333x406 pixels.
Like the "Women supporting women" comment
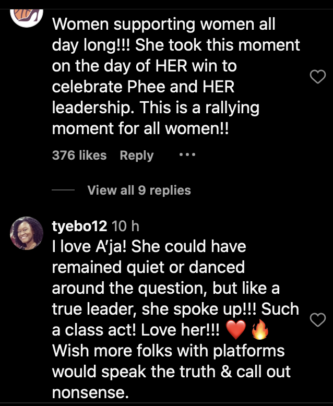[318, 78]
